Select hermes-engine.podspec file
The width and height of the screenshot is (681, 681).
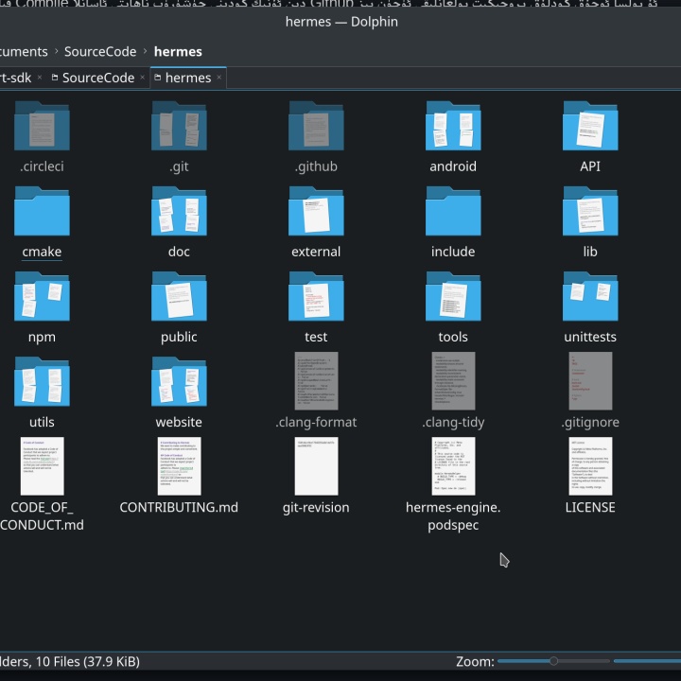coord(453,466)
